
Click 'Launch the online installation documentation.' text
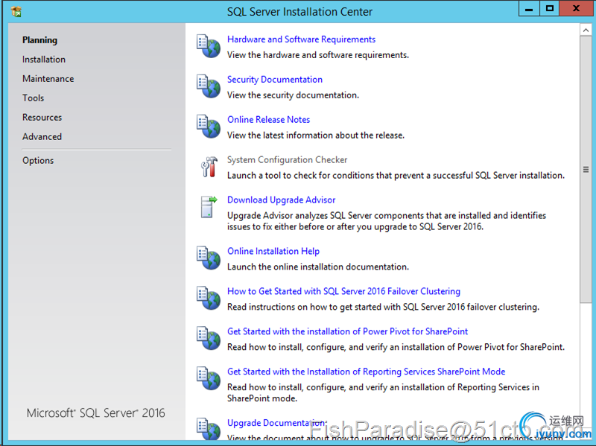pos(318,267)
